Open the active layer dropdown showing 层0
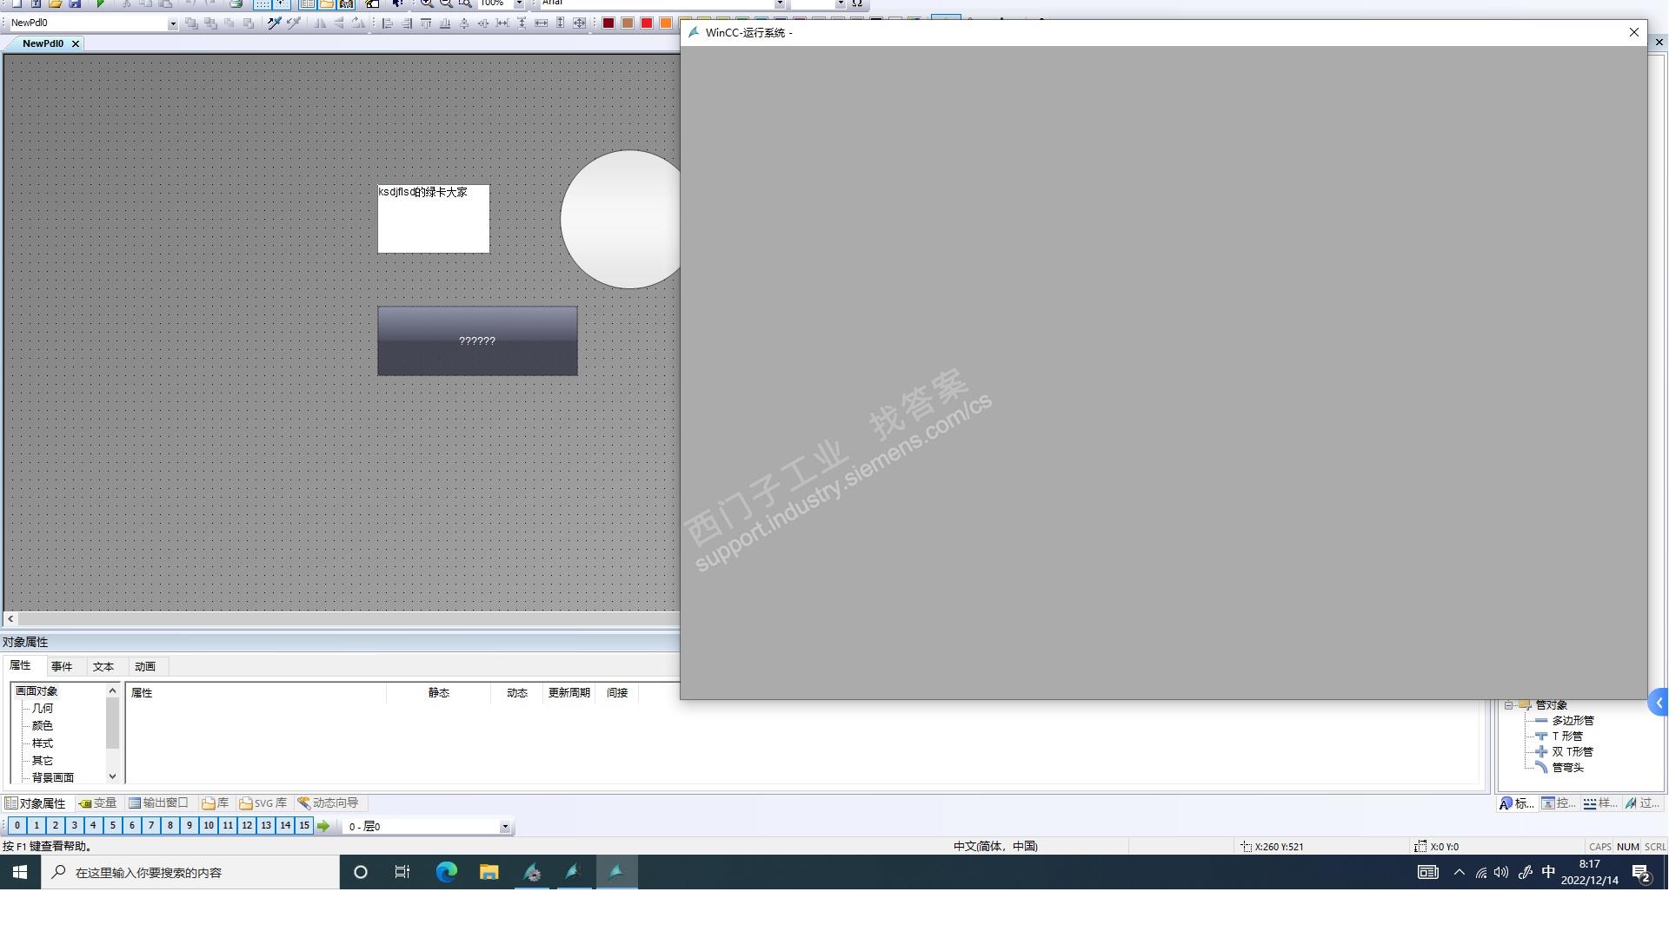The image size is (1669, 938). pos(505,827)
